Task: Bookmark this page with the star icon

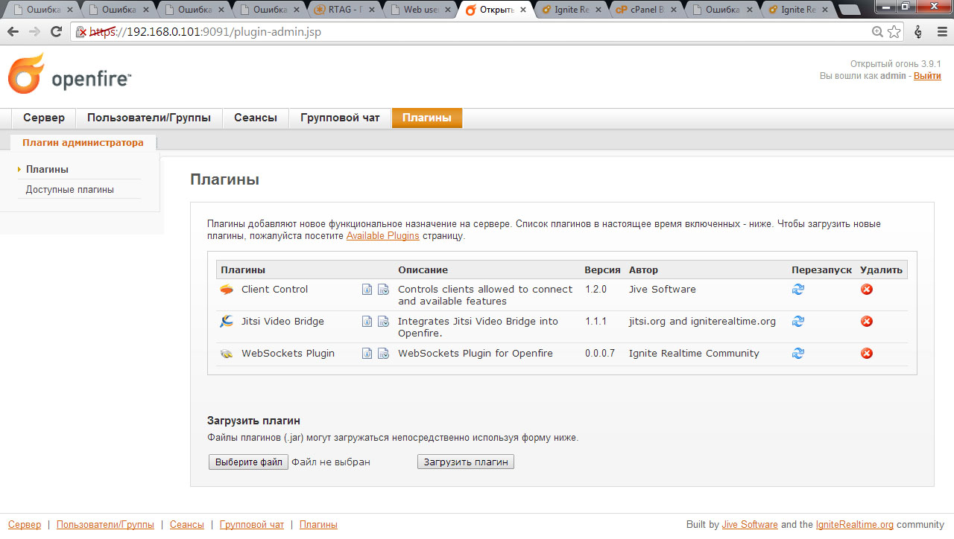Action: pyautogui.click(x=894, y=32)
